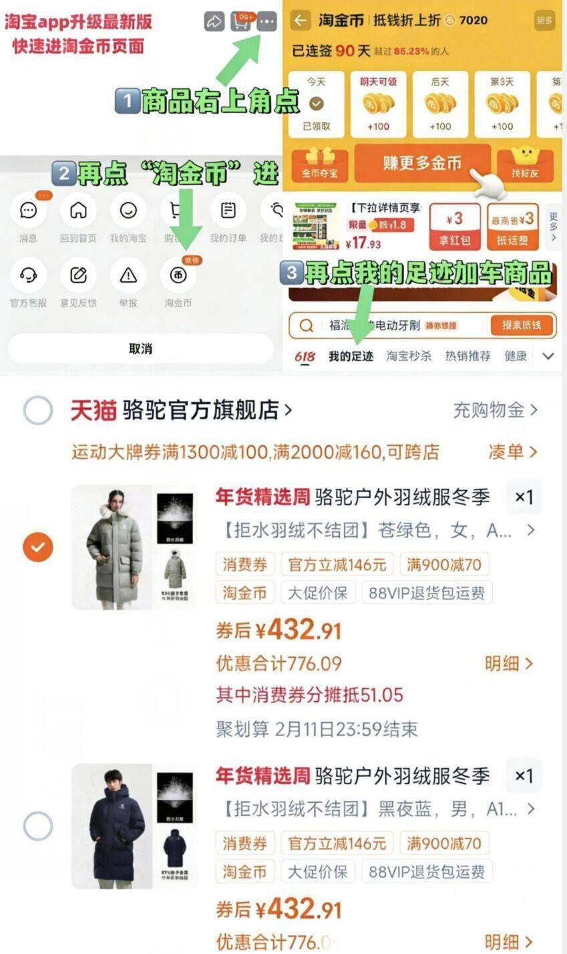
Task: Open the 淘金币 coin icon
Action: click(178, 275)
